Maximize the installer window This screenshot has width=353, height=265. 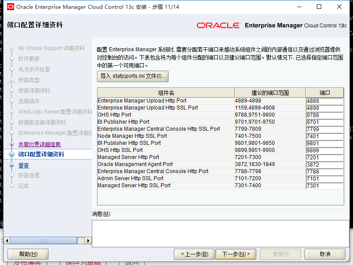pyautogui.click(x=319, y=7)
